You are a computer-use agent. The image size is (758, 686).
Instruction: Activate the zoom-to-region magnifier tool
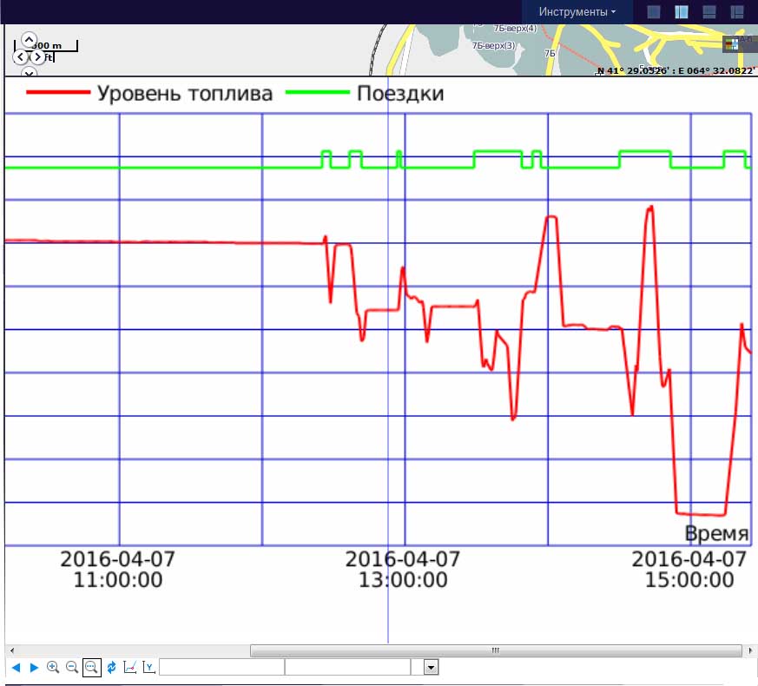[x=91, y=667]
